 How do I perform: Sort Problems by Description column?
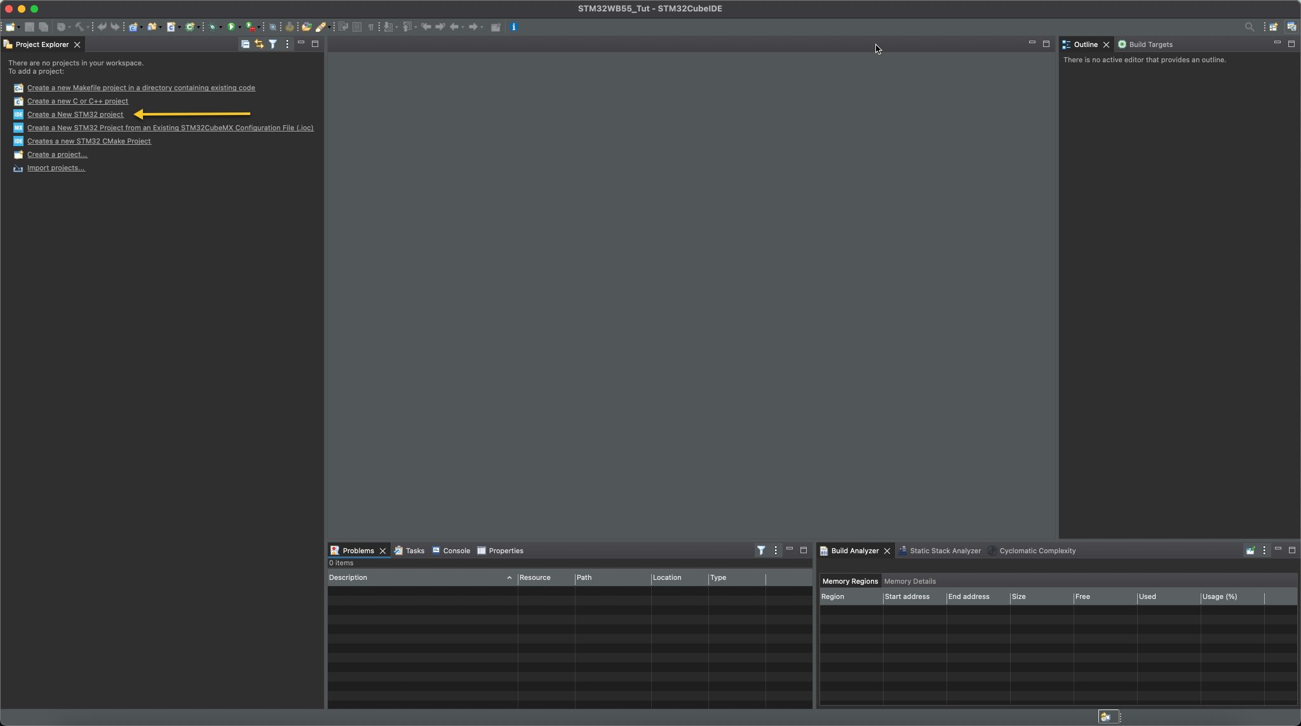pos(348,577)
